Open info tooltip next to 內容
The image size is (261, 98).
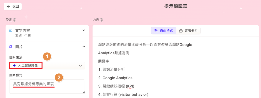click(x=101, y=20)
